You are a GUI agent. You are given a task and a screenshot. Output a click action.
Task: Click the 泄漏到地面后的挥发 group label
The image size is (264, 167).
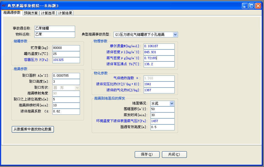(x=109, y=98)
